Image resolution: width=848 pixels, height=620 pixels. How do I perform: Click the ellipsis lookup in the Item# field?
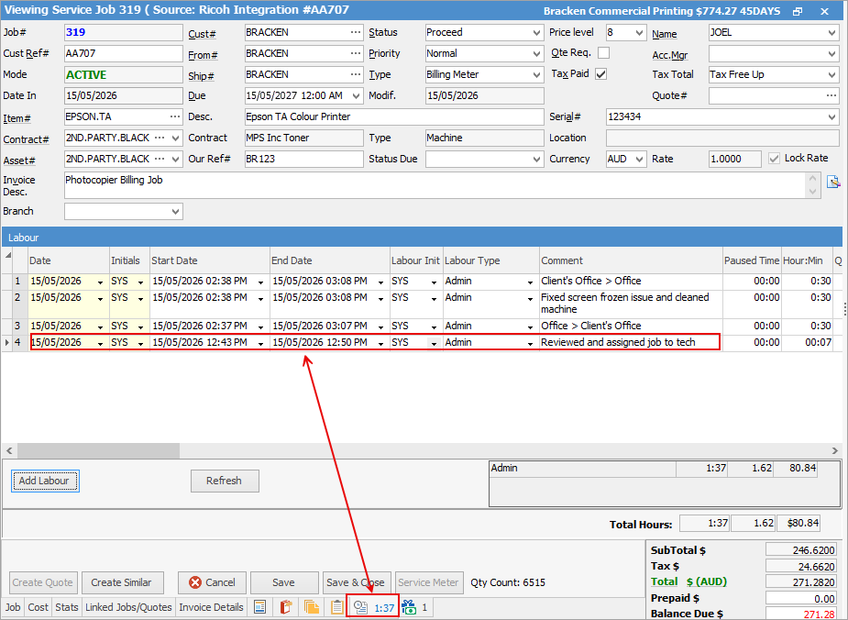click(x=175, y=116)
